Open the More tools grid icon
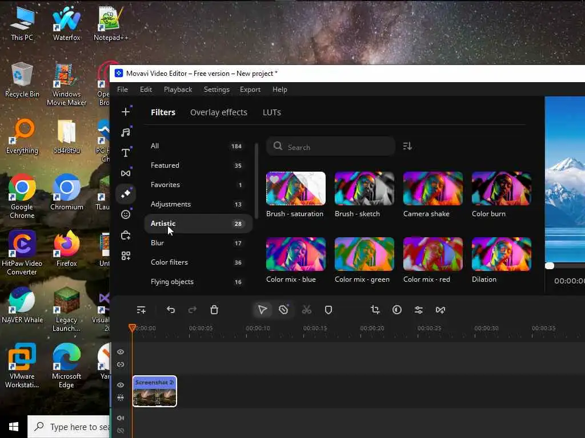The height and width of the screenshot is (438, 585). click(x=126, y=256)
